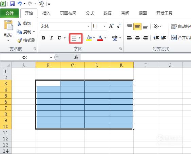
Task: Click the insert function fx icon
Action: pyautogui.click(x=76, y=57)
